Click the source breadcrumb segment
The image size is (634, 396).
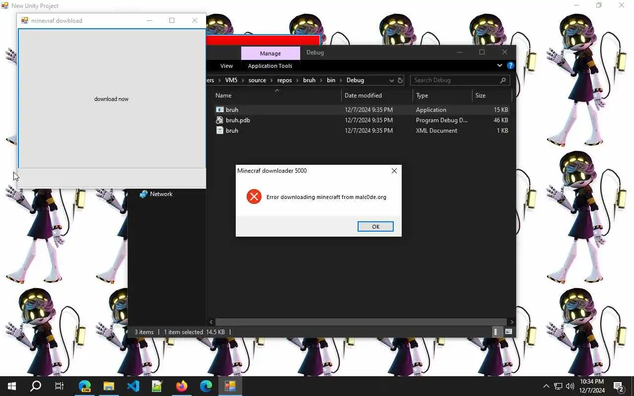pyautogui.click(x=257, y=80)
